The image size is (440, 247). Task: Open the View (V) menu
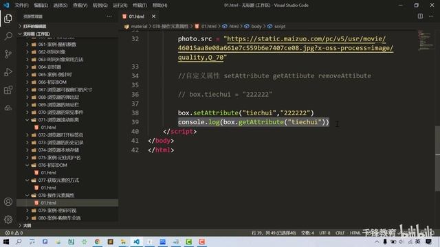click(80, 5)
